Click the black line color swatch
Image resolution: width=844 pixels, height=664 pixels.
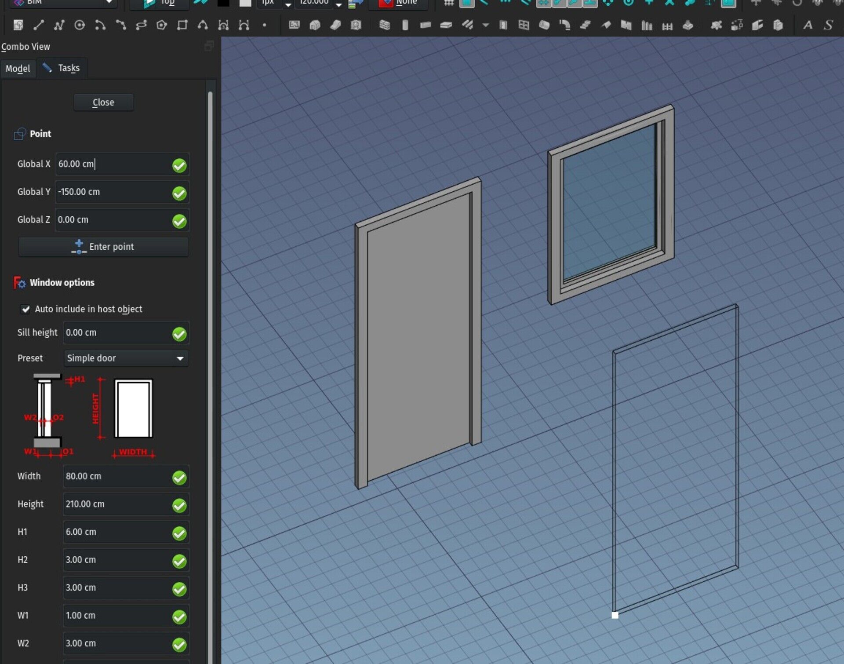223,3
